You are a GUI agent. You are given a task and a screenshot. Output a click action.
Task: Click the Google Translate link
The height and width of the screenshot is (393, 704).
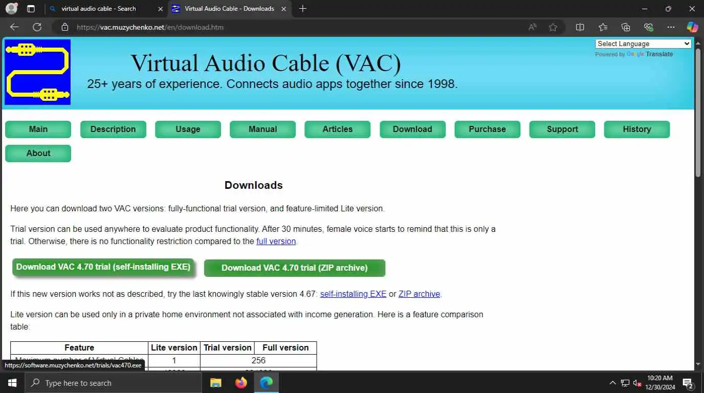650,54
